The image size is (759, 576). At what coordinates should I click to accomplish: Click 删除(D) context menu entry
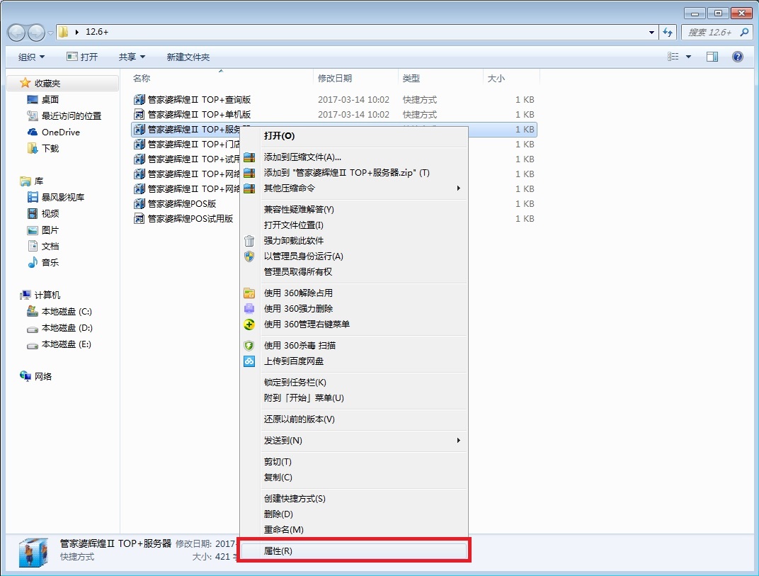[354, 514]
